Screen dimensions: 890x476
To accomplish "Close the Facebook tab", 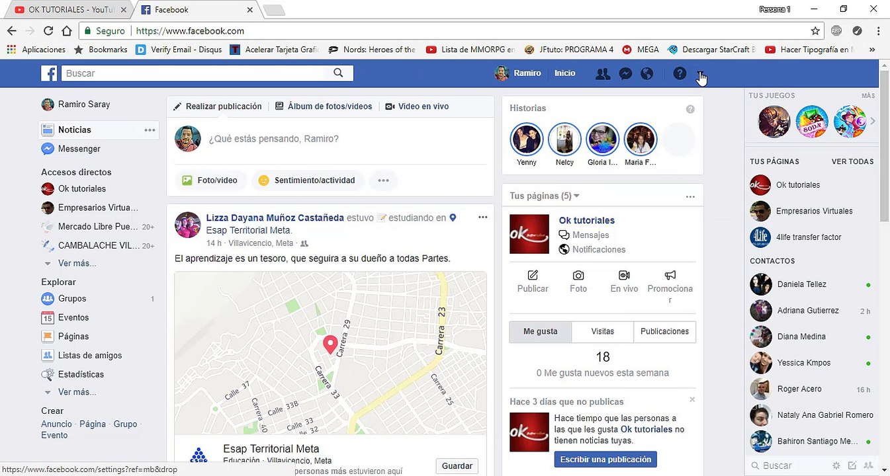I will pos(249,10).
